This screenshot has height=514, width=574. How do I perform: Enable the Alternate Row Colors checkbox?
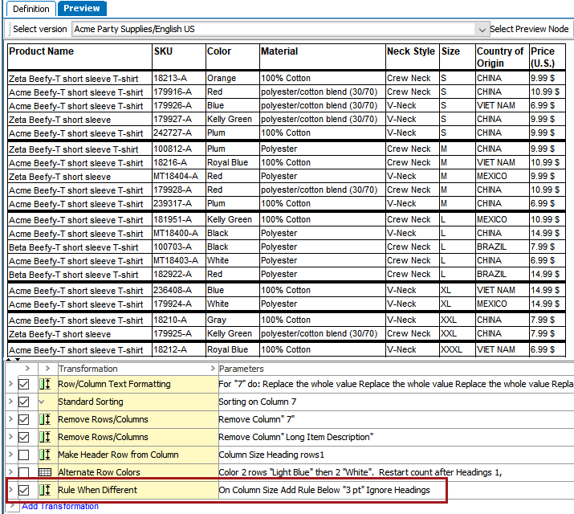coord(24,472)
